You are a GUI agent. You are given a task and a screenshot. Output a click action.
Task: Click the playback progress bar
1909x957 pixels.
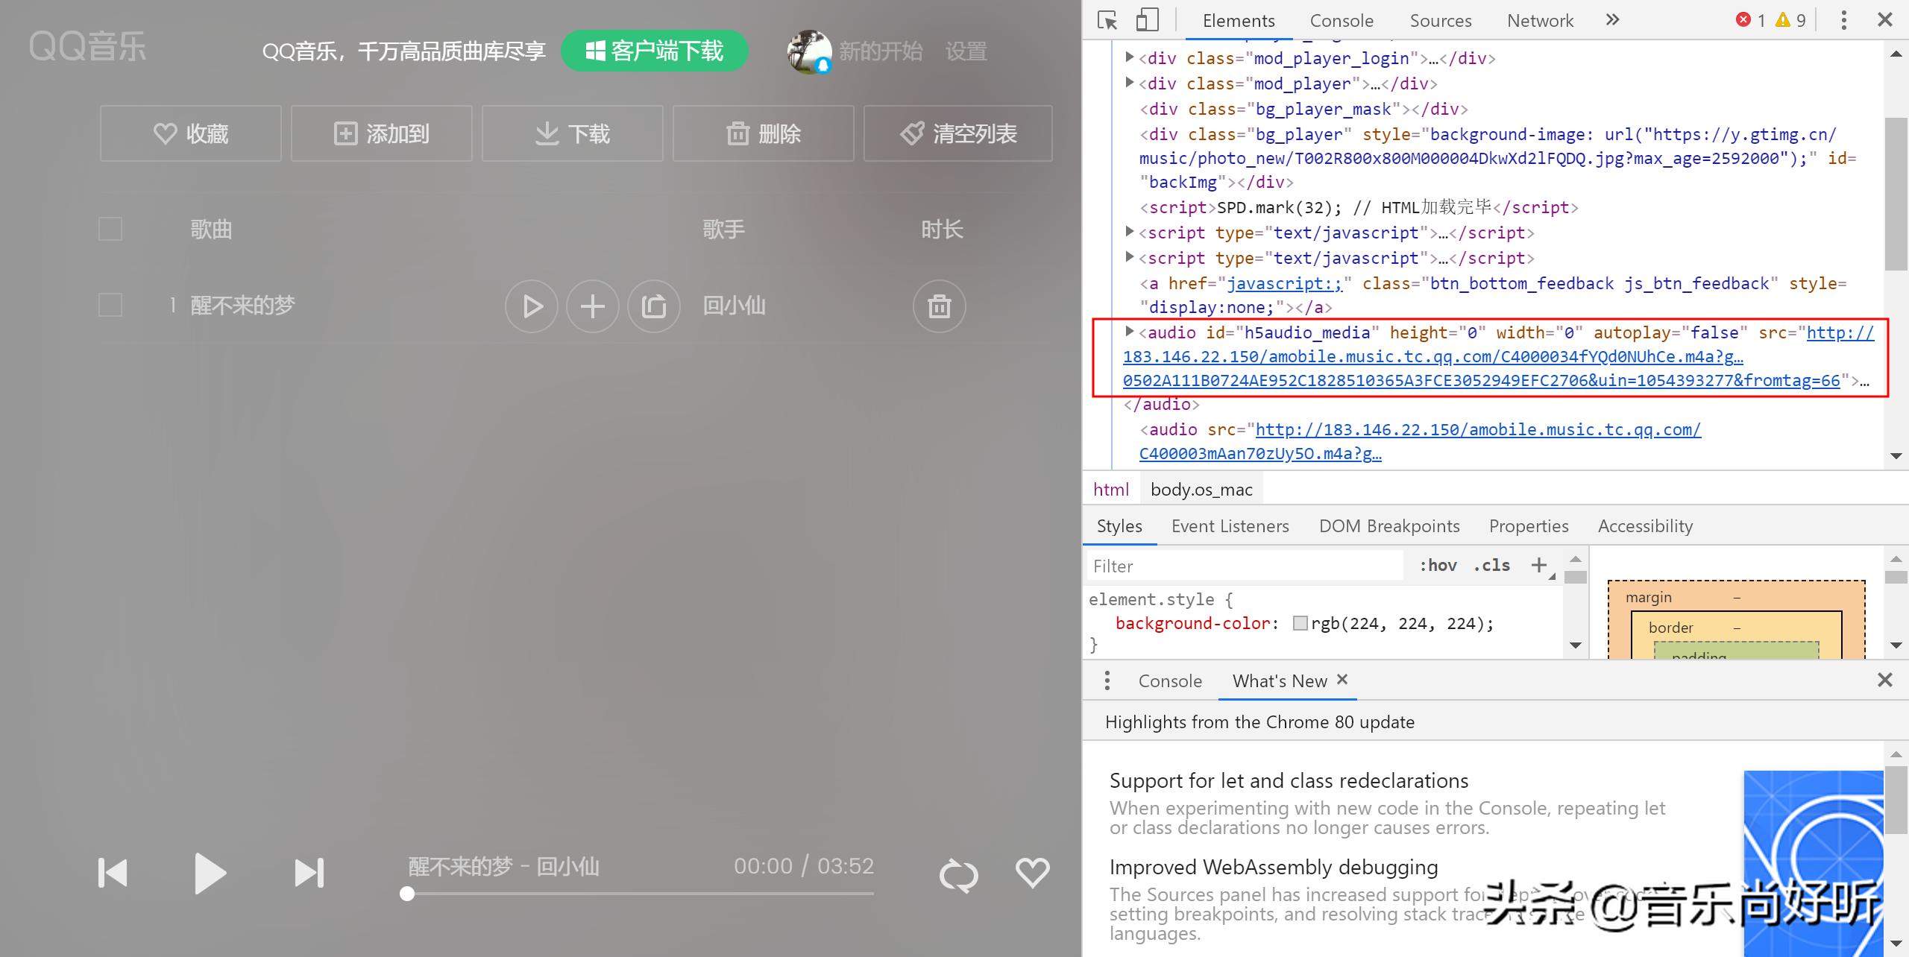(x=638, y=894)
